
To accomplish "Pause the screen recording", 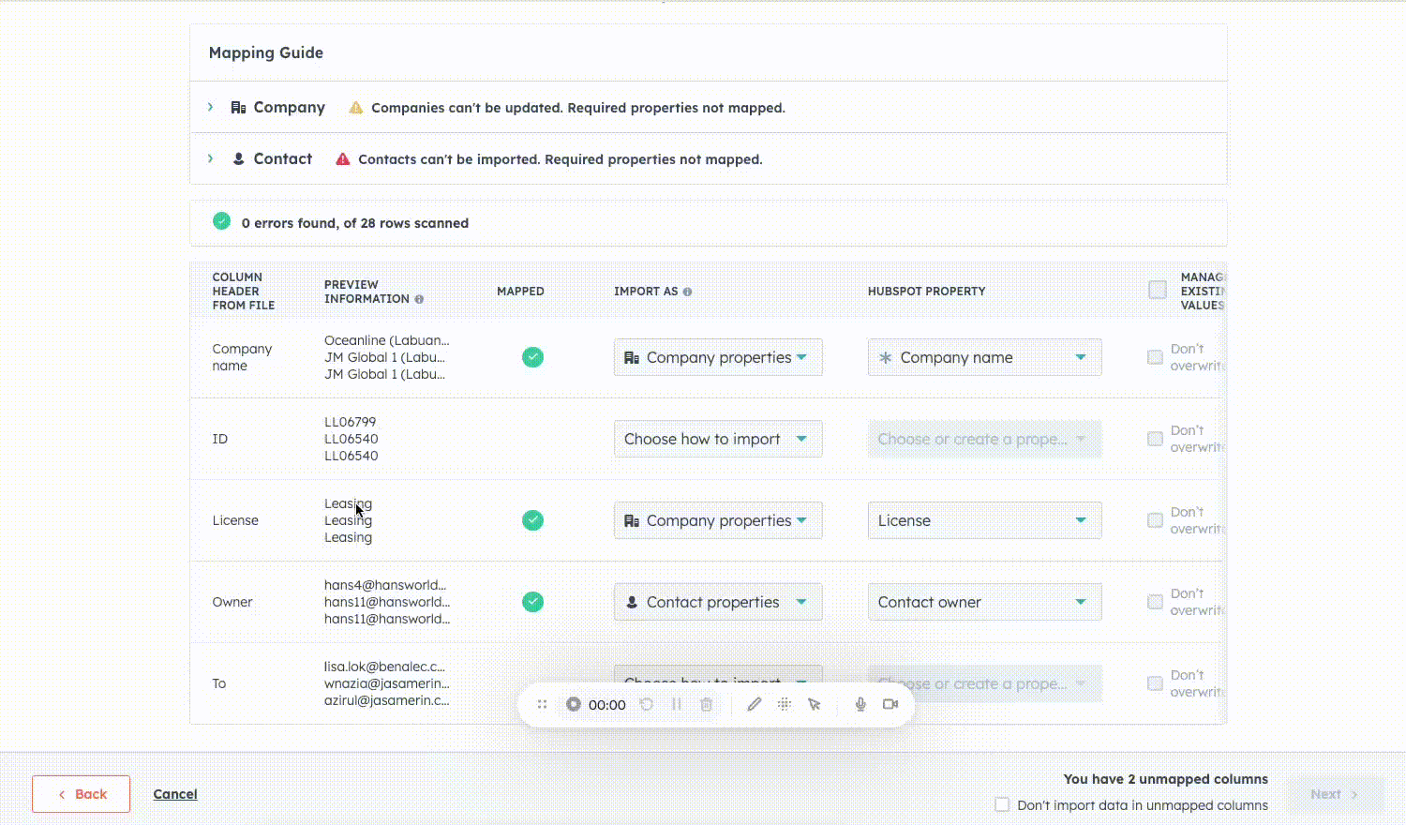I will point(677,704).
